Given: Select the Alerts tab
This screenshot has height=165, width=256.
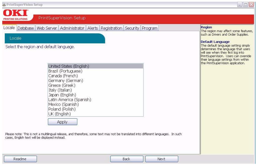Looking at the screenshot, I should [93, 28].
